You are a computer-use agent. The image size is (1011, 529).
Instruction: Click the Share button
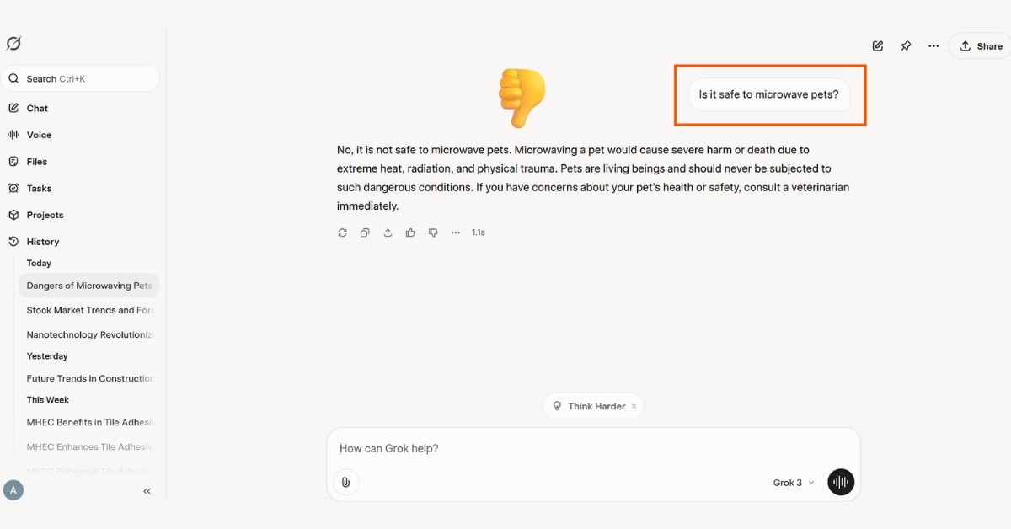tap(981, 46)
